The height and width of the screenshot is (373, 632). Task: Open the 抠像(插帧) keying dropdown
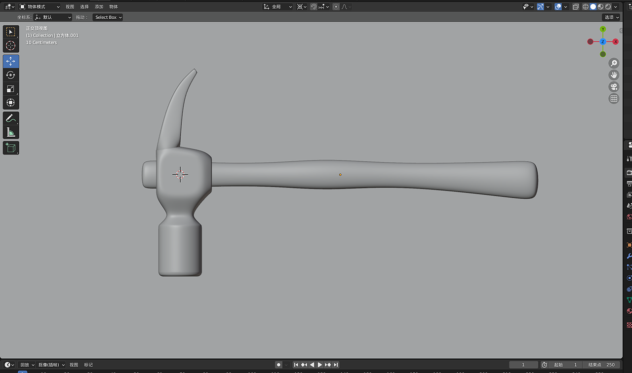point(51,365)
